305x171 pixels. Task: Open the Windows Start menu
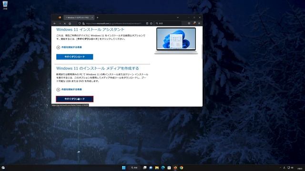point(124,168)
